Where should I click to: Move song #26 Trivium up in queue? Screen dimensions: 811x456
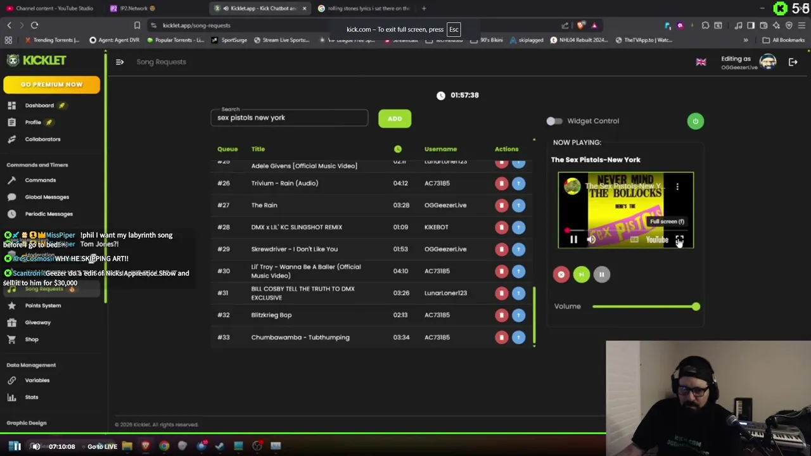coord(518,183)
